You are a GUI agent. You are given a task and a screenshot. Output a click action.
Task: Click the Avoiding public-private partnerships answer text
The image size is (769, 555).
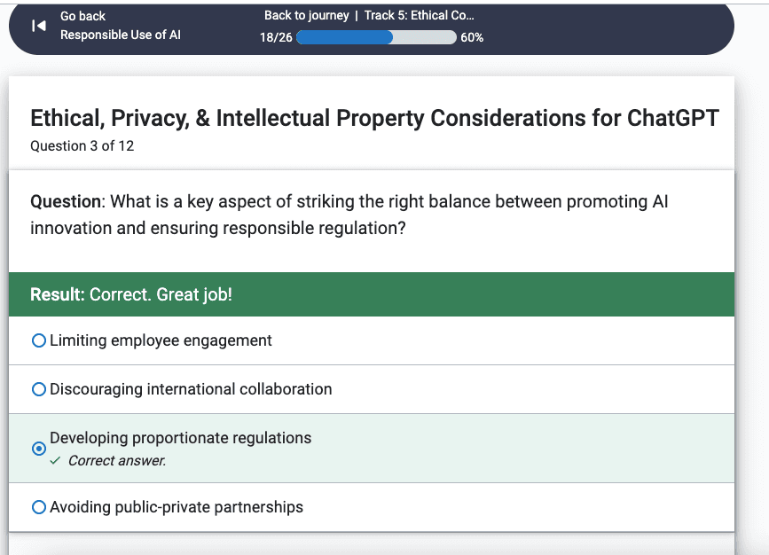177,507
